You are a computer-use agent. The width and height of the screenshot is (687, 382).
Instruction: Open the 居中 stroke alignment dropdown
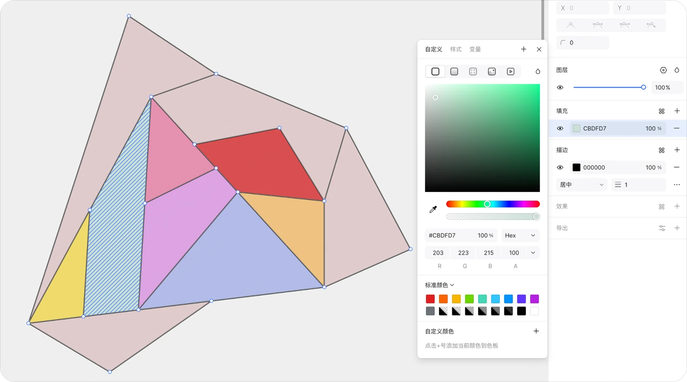[x=582, y=185]
